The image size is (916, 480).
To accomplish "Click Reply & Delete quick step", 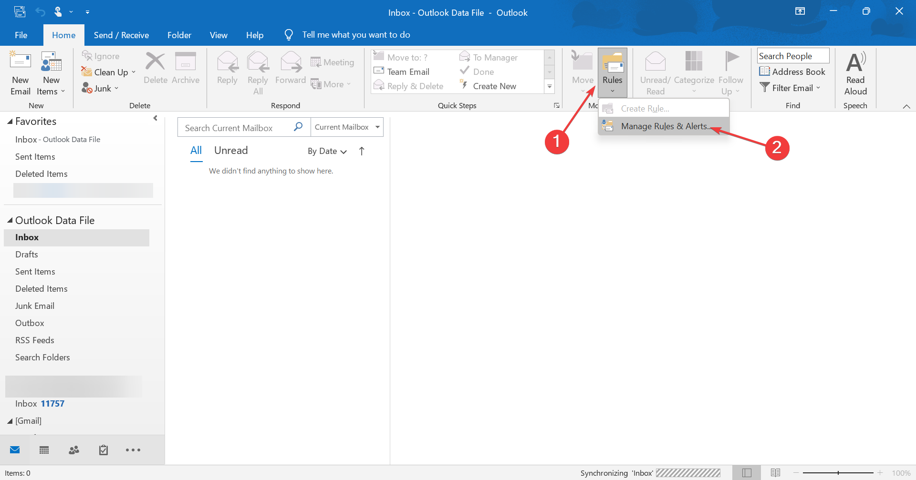I will coord(409,86).
